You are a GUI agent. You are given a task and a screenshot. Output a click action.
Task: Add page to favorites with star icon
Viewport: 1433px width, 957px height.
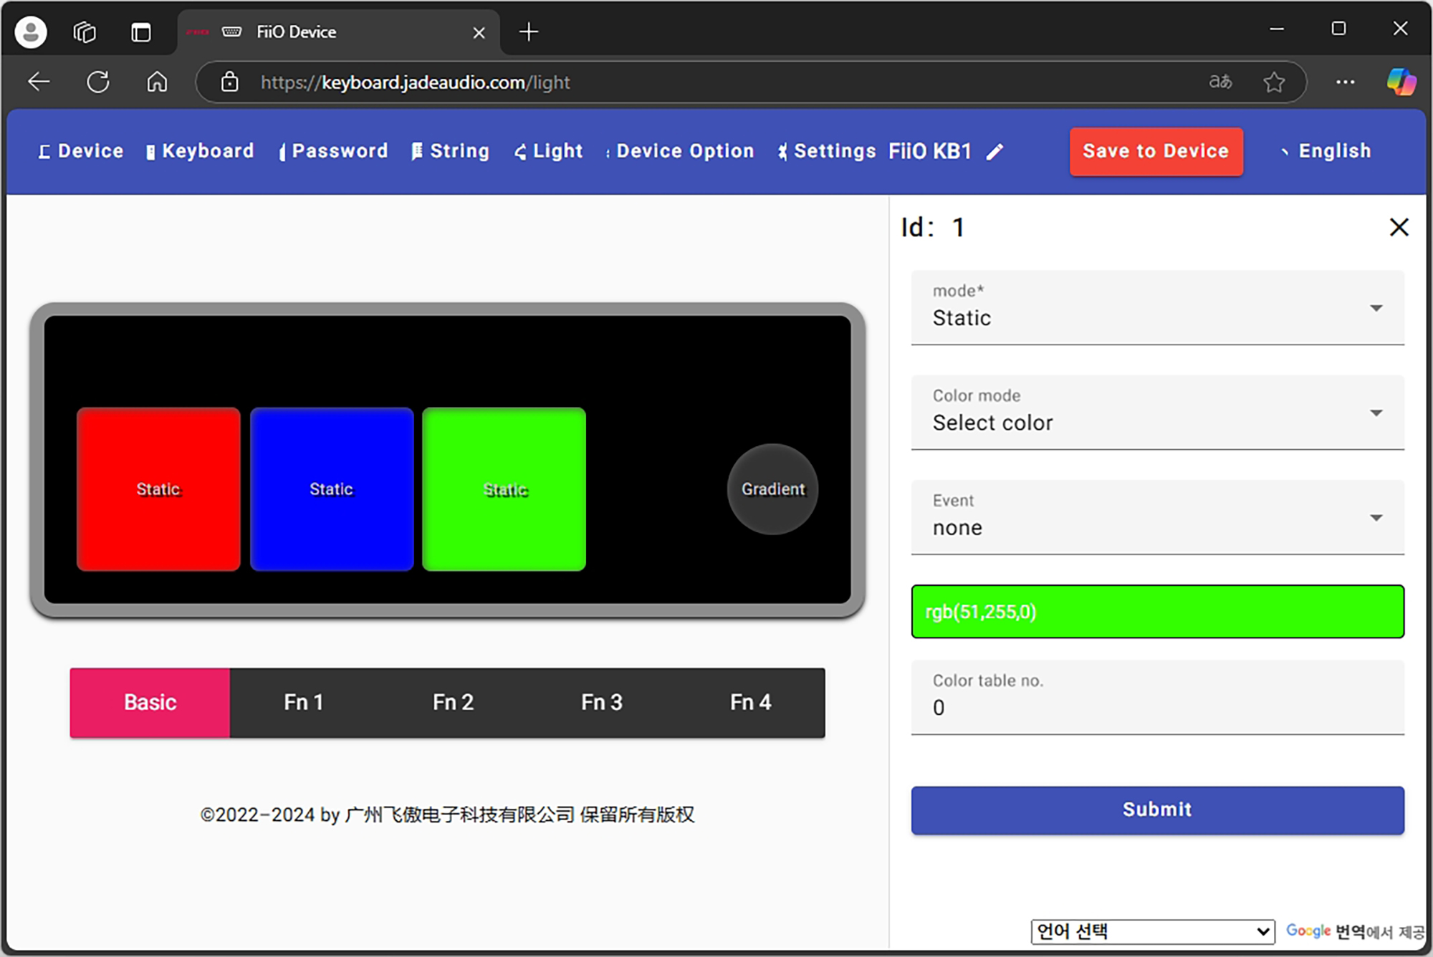click(x=1274, y=82)
